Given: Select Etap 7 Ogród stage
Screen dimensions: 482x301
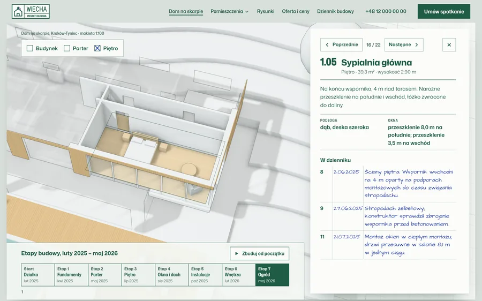Looking at the screenshot, I should click(273, 275).
